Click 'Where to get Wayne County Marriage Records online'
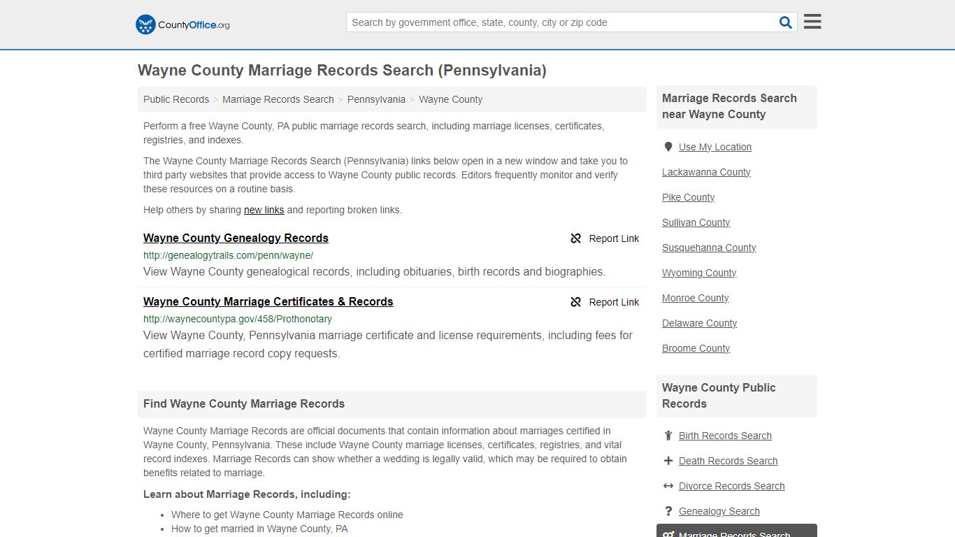 pyautogui.click(x=287, y=515)
